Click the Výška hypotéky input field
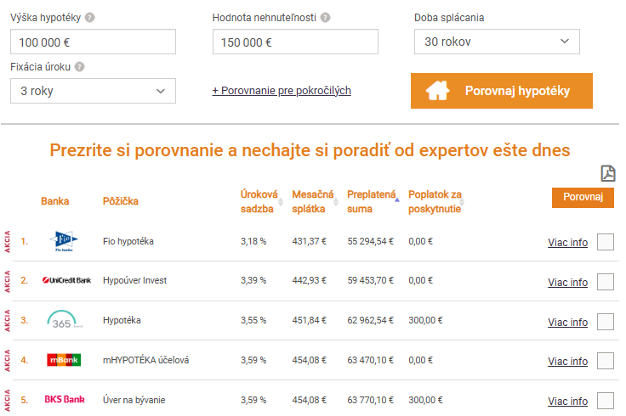 tap(93, 42)
